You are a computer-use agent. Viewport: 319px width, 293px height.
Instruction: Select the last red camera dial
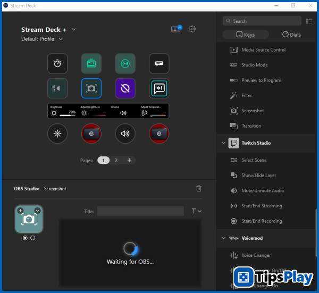[159, 133]
